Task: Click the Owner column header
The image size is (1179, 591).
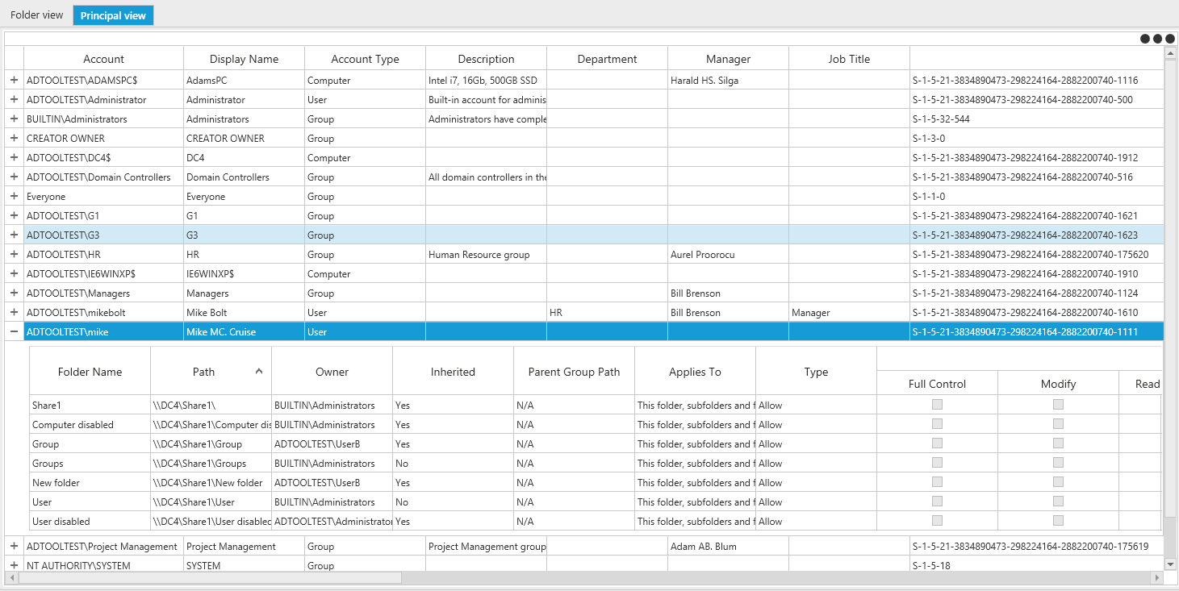Action: point(332,372)
